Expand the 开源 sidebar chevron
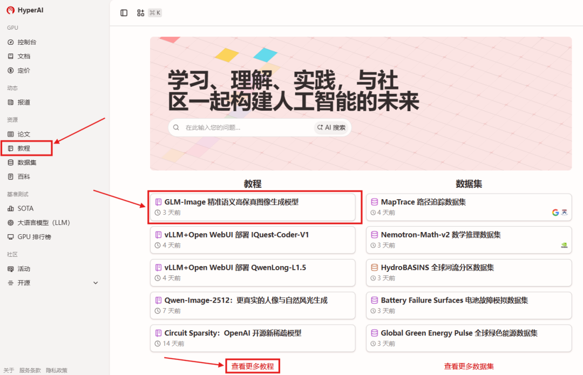583x375 pixels. [x=96, y=283]
